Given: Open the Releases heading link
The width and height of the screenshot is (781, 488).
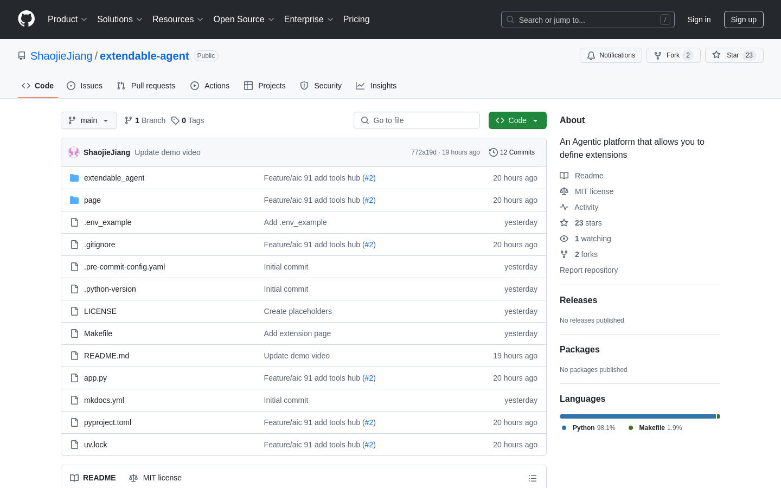Looking at the screenshot, I should point(578,300).
